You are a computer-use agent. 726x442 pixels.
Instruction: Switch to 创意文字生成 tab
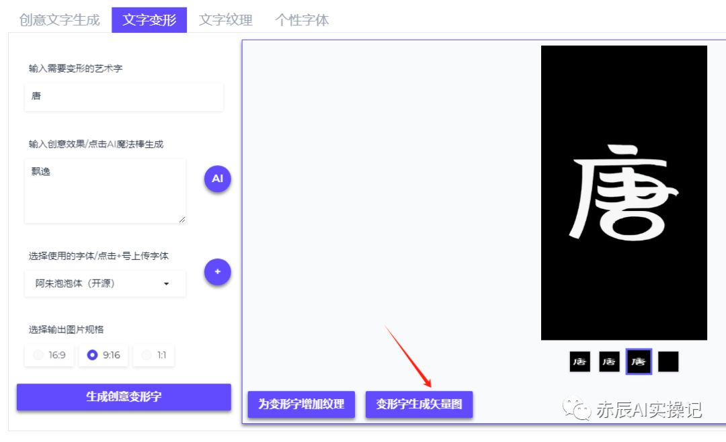tap(60, 20)
